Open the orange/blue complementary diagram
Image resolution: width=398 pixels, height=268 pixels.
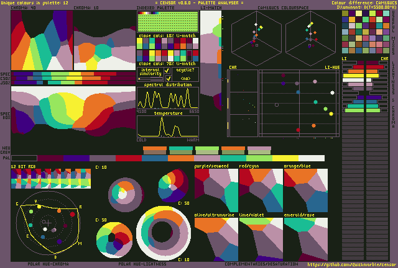(x=306, y=190)
